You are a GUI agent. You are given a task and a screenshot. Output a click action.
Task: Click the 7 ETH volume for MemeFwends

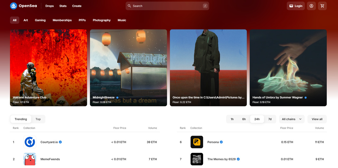pos(153,159)
